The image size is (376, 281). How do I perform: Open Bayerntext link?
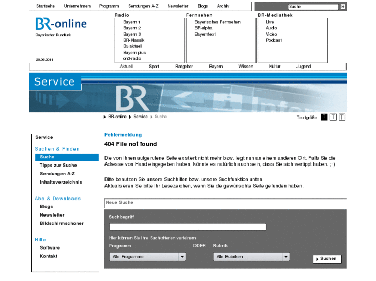pyautogui.click(x=205, y=34)
